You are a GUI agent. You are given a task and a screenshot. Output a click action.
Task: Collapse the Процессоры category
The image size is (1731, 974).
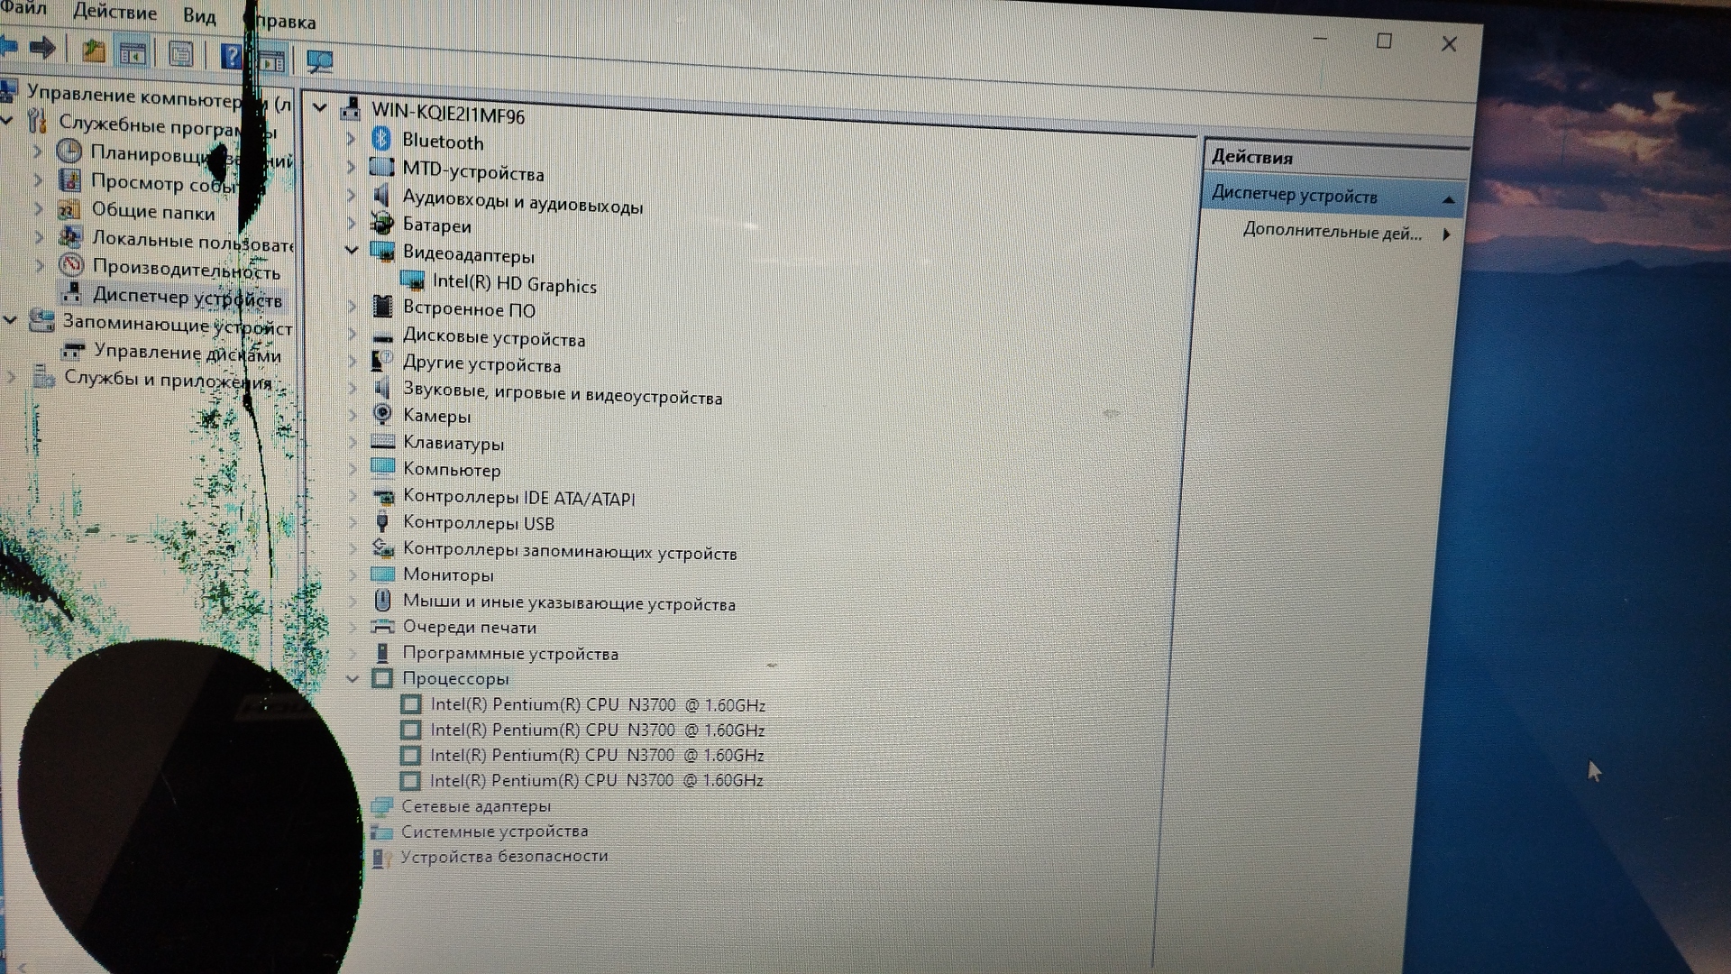point(353,678)
